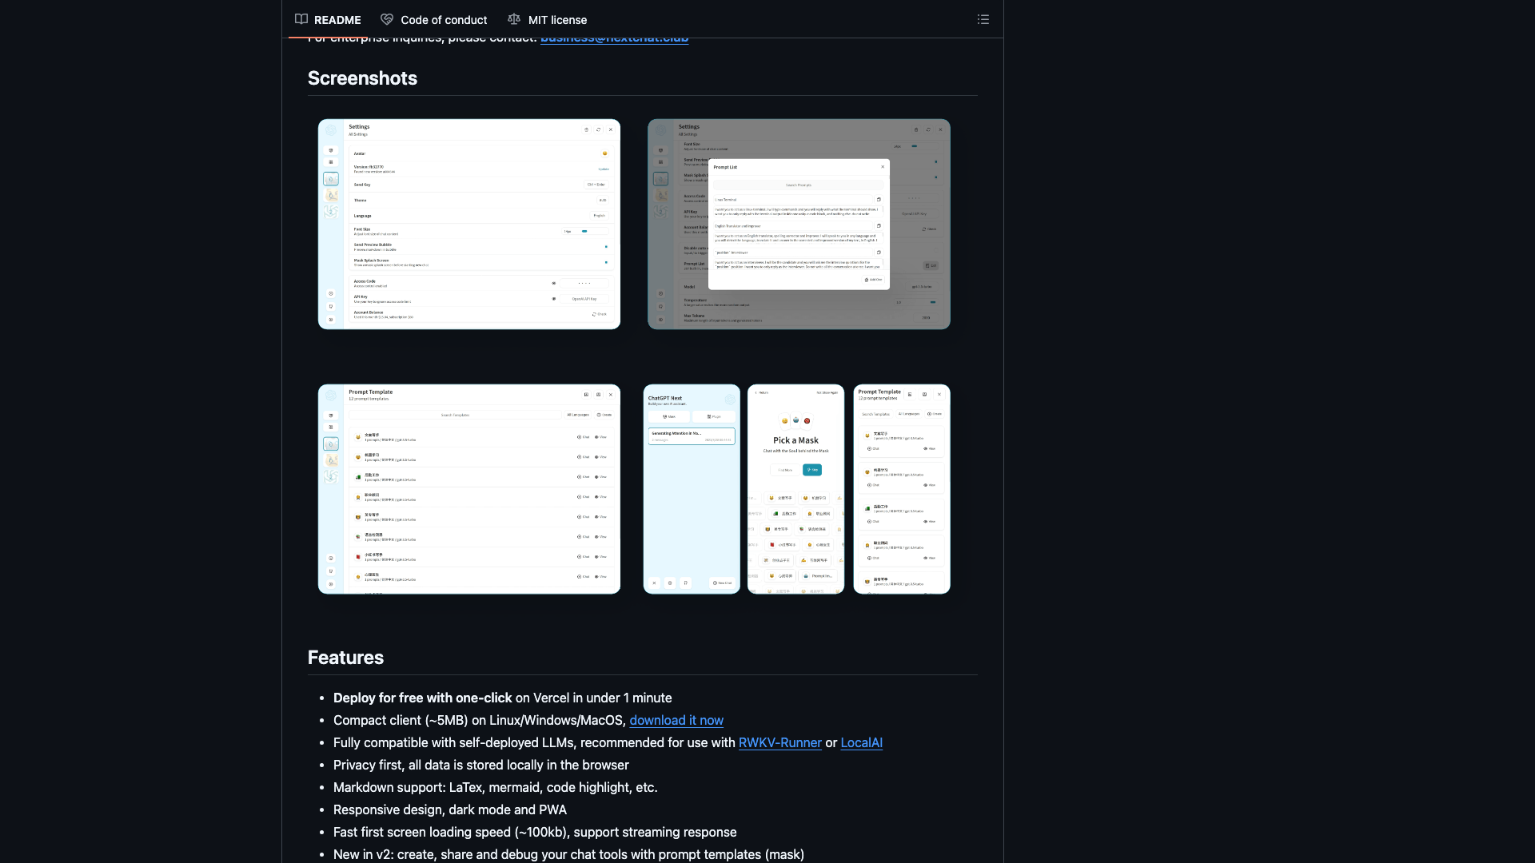Screen dimensions: 1535x863
Task: Open the mobile Prompt Template screenshot
Action: click(902, 489)
